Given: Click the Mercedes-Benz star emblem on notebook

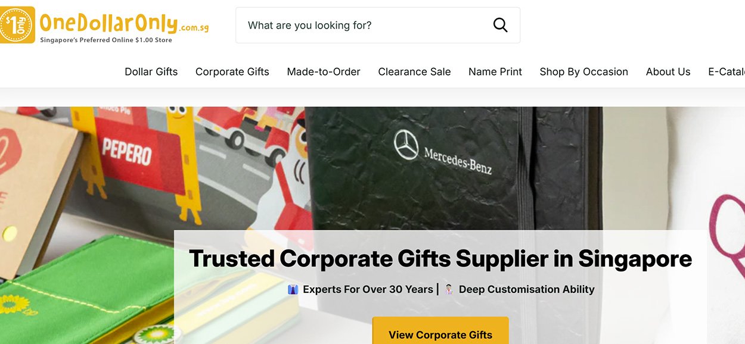Looking at the screenshot, I should [406, 144].
